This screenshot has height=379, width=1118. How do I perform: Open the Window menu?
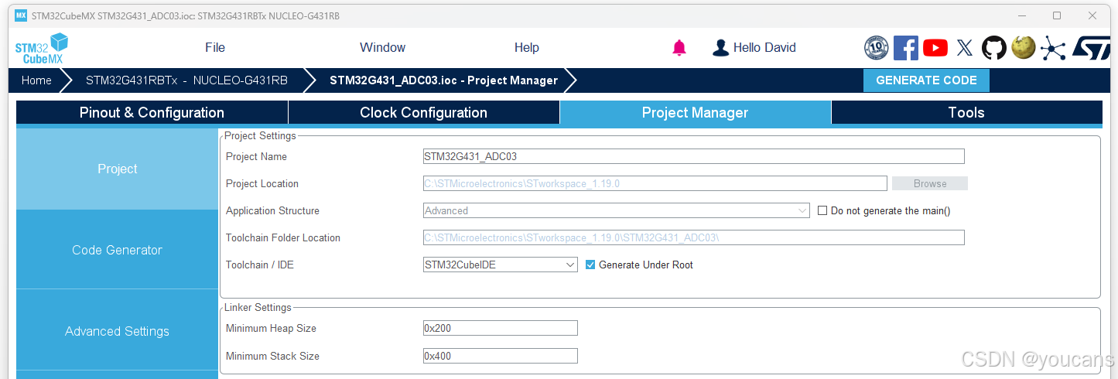(x=383, y=48)
